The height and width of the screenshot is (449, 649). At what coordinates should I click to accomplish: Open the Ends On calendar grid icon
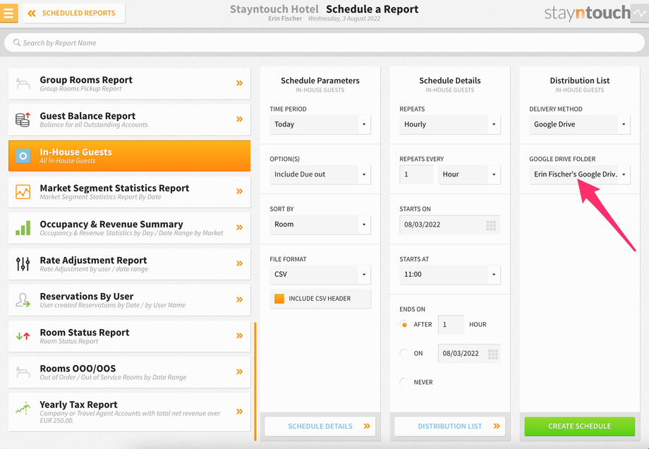[492, 354]
